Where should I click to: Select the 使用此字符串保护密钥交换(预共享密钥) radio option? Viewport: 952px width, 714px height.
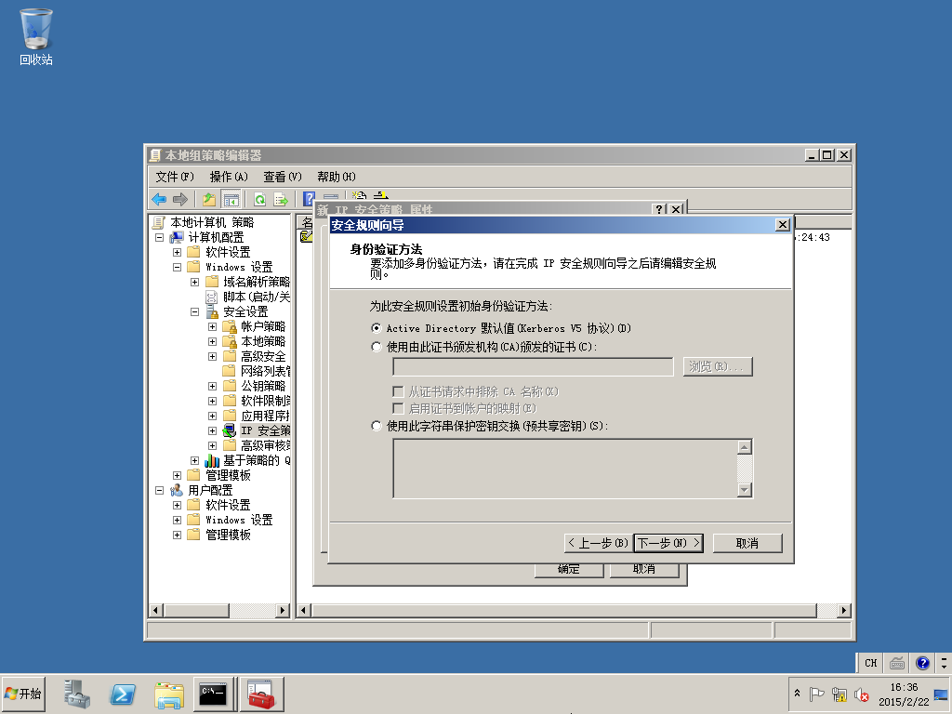pyautogui.click(x=377, y=426)
